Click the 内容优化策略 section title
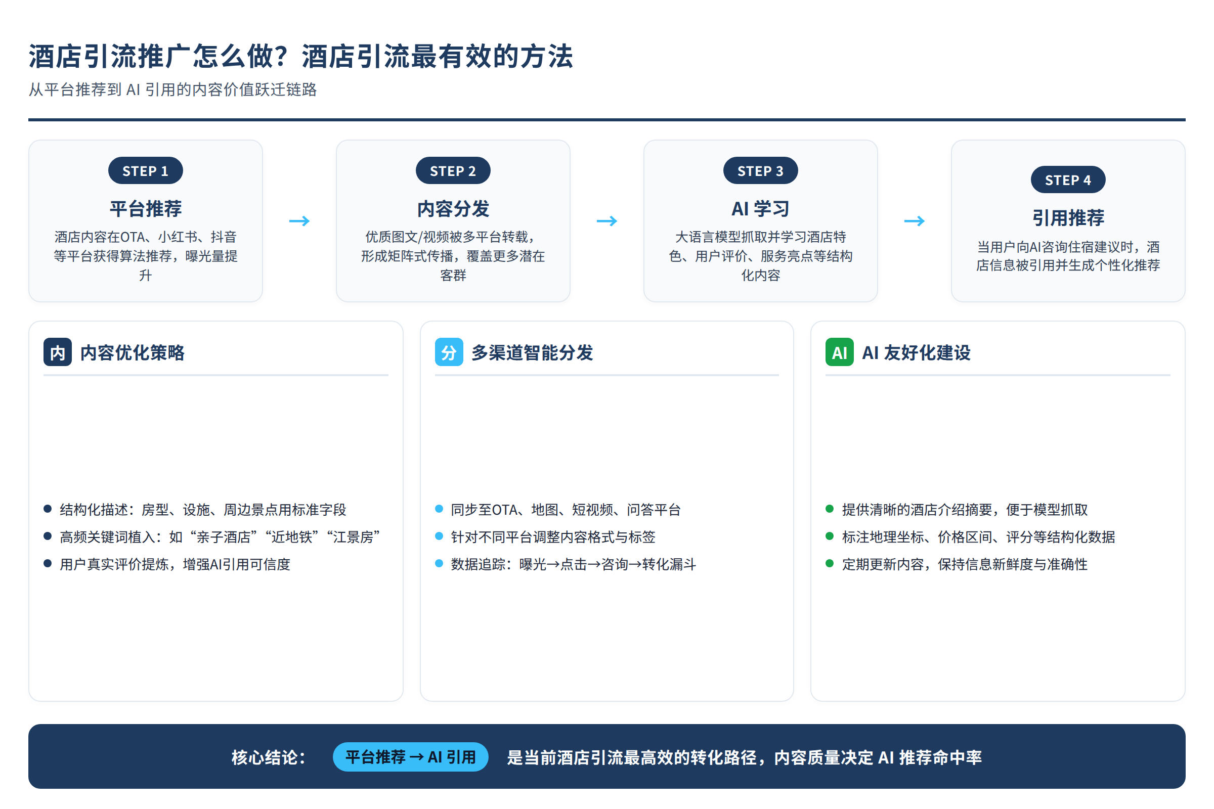 click(132, 353)
